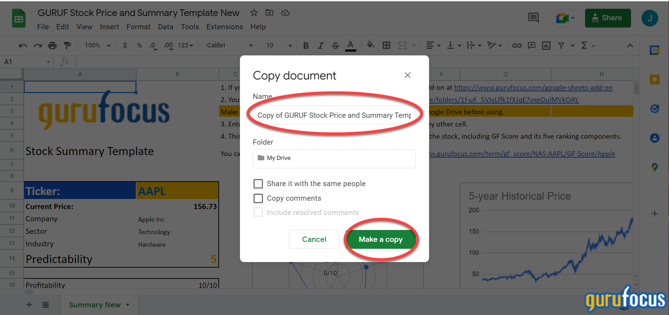The image size is (669, 315).
Task: Open the Functions sigma menu
Action: 588,45
